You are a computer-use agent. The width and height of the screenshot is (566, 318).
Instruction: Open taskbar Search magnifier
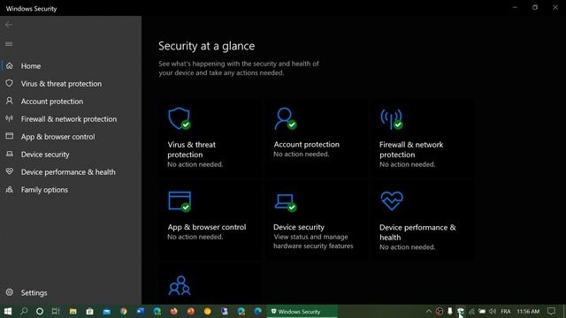coord(24,311)
